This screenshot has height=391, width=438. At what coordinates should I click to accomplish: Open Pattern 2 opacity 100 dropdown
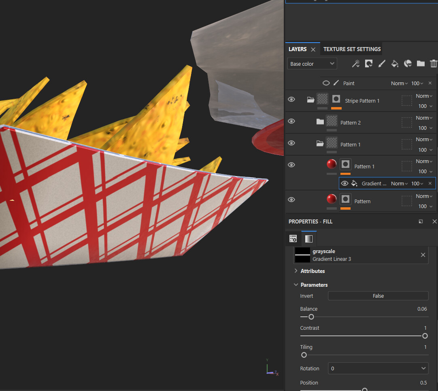[x=425, y=128]
